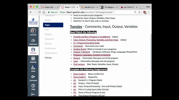Select Collaborations in course menu

pyautogui.click(x=51, y=53)
